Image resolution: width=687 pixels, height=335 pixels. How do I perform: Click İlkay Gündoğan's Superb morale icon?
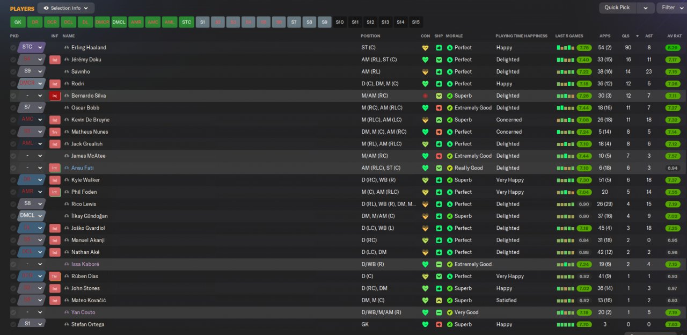click(x=450, y=216)
